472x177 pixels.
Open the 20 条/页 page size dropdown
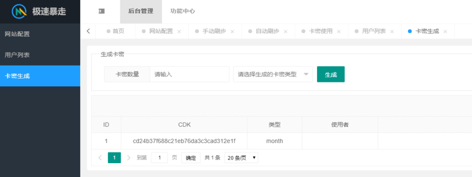[241, 158]
